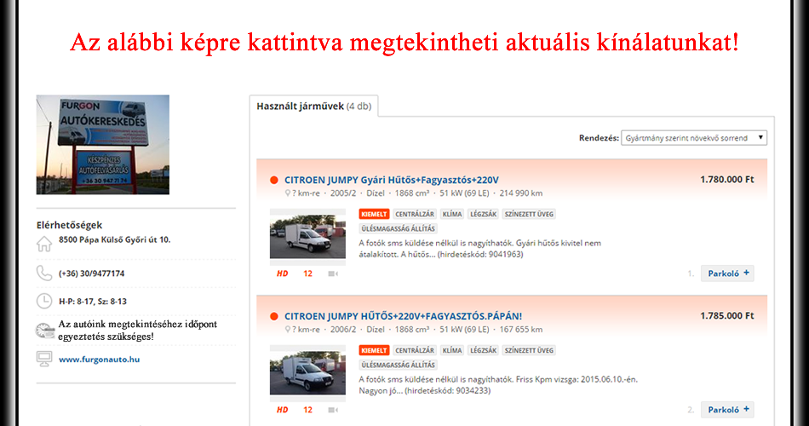Click the video camera icon of the first listing
The width and height of the screenshot is (809, 426).
333,273
